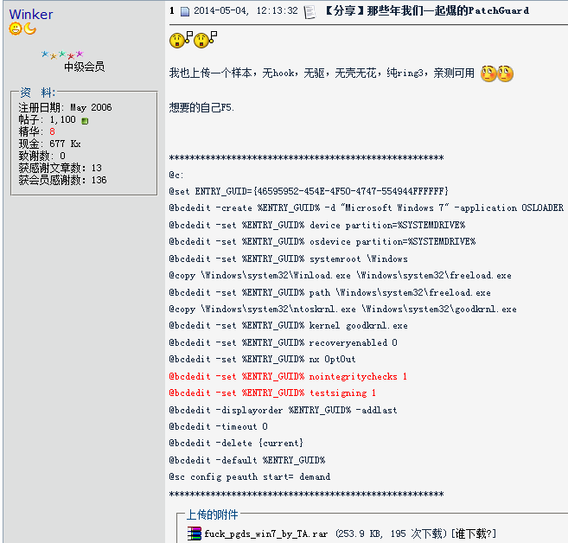Click 致谢数: 0 text
568x543 pixels.
tap(42, 156)
